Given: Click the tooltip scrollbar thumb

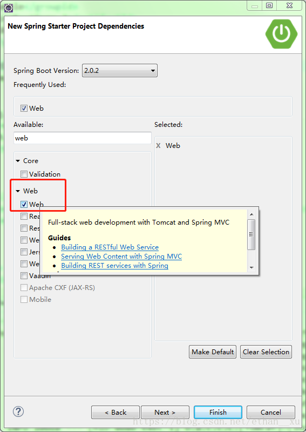Looking at the screenshot, I should 251,234.
